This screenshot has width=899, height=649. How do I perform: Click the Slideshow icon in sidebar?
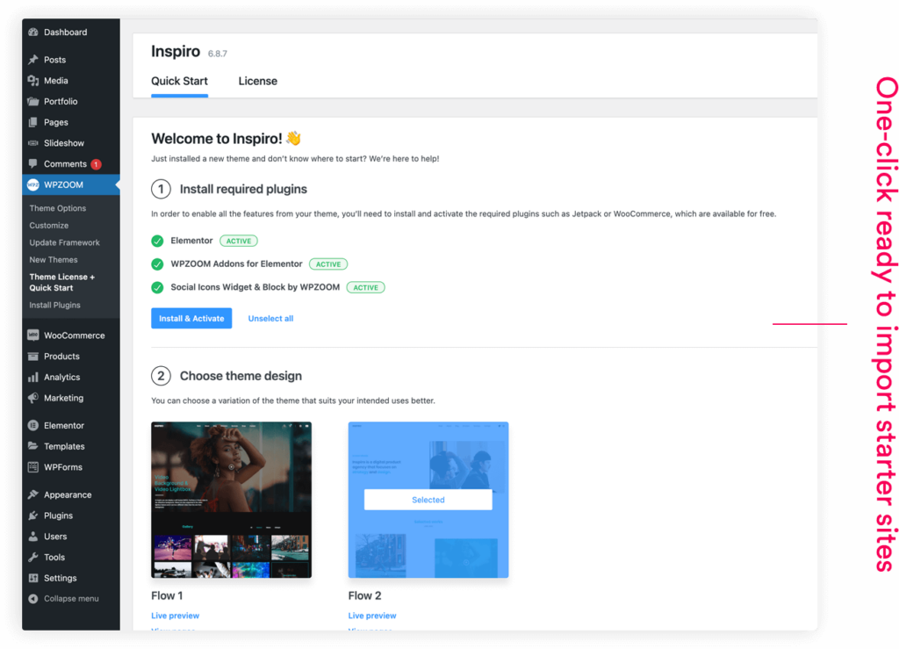click(33, 143)
